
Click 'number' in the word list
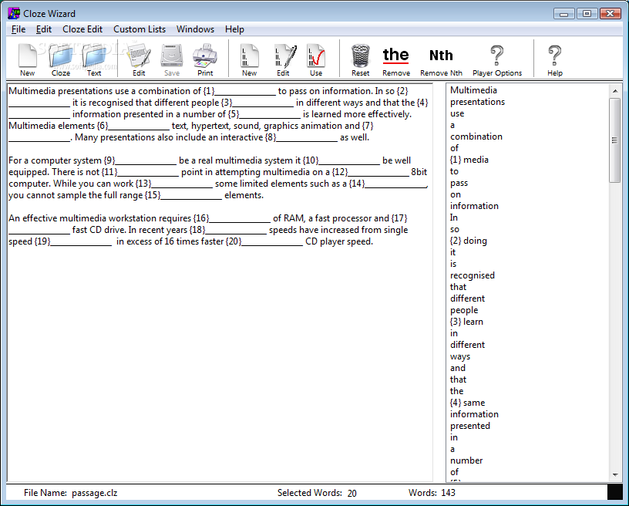(x=466, y=460)
